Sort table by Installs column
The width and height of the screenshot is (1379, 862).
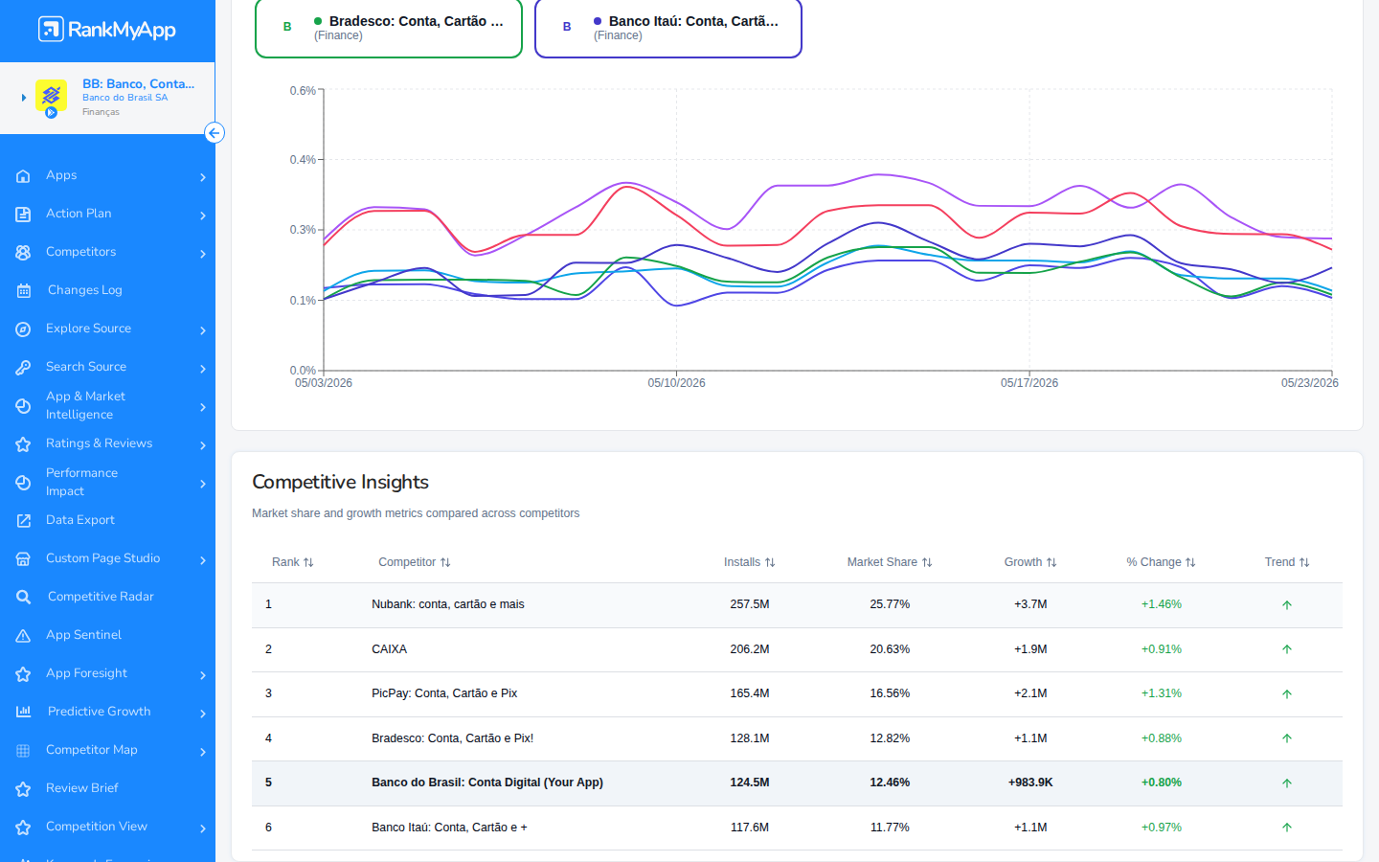pyautogui.click(x=750, y=562)
